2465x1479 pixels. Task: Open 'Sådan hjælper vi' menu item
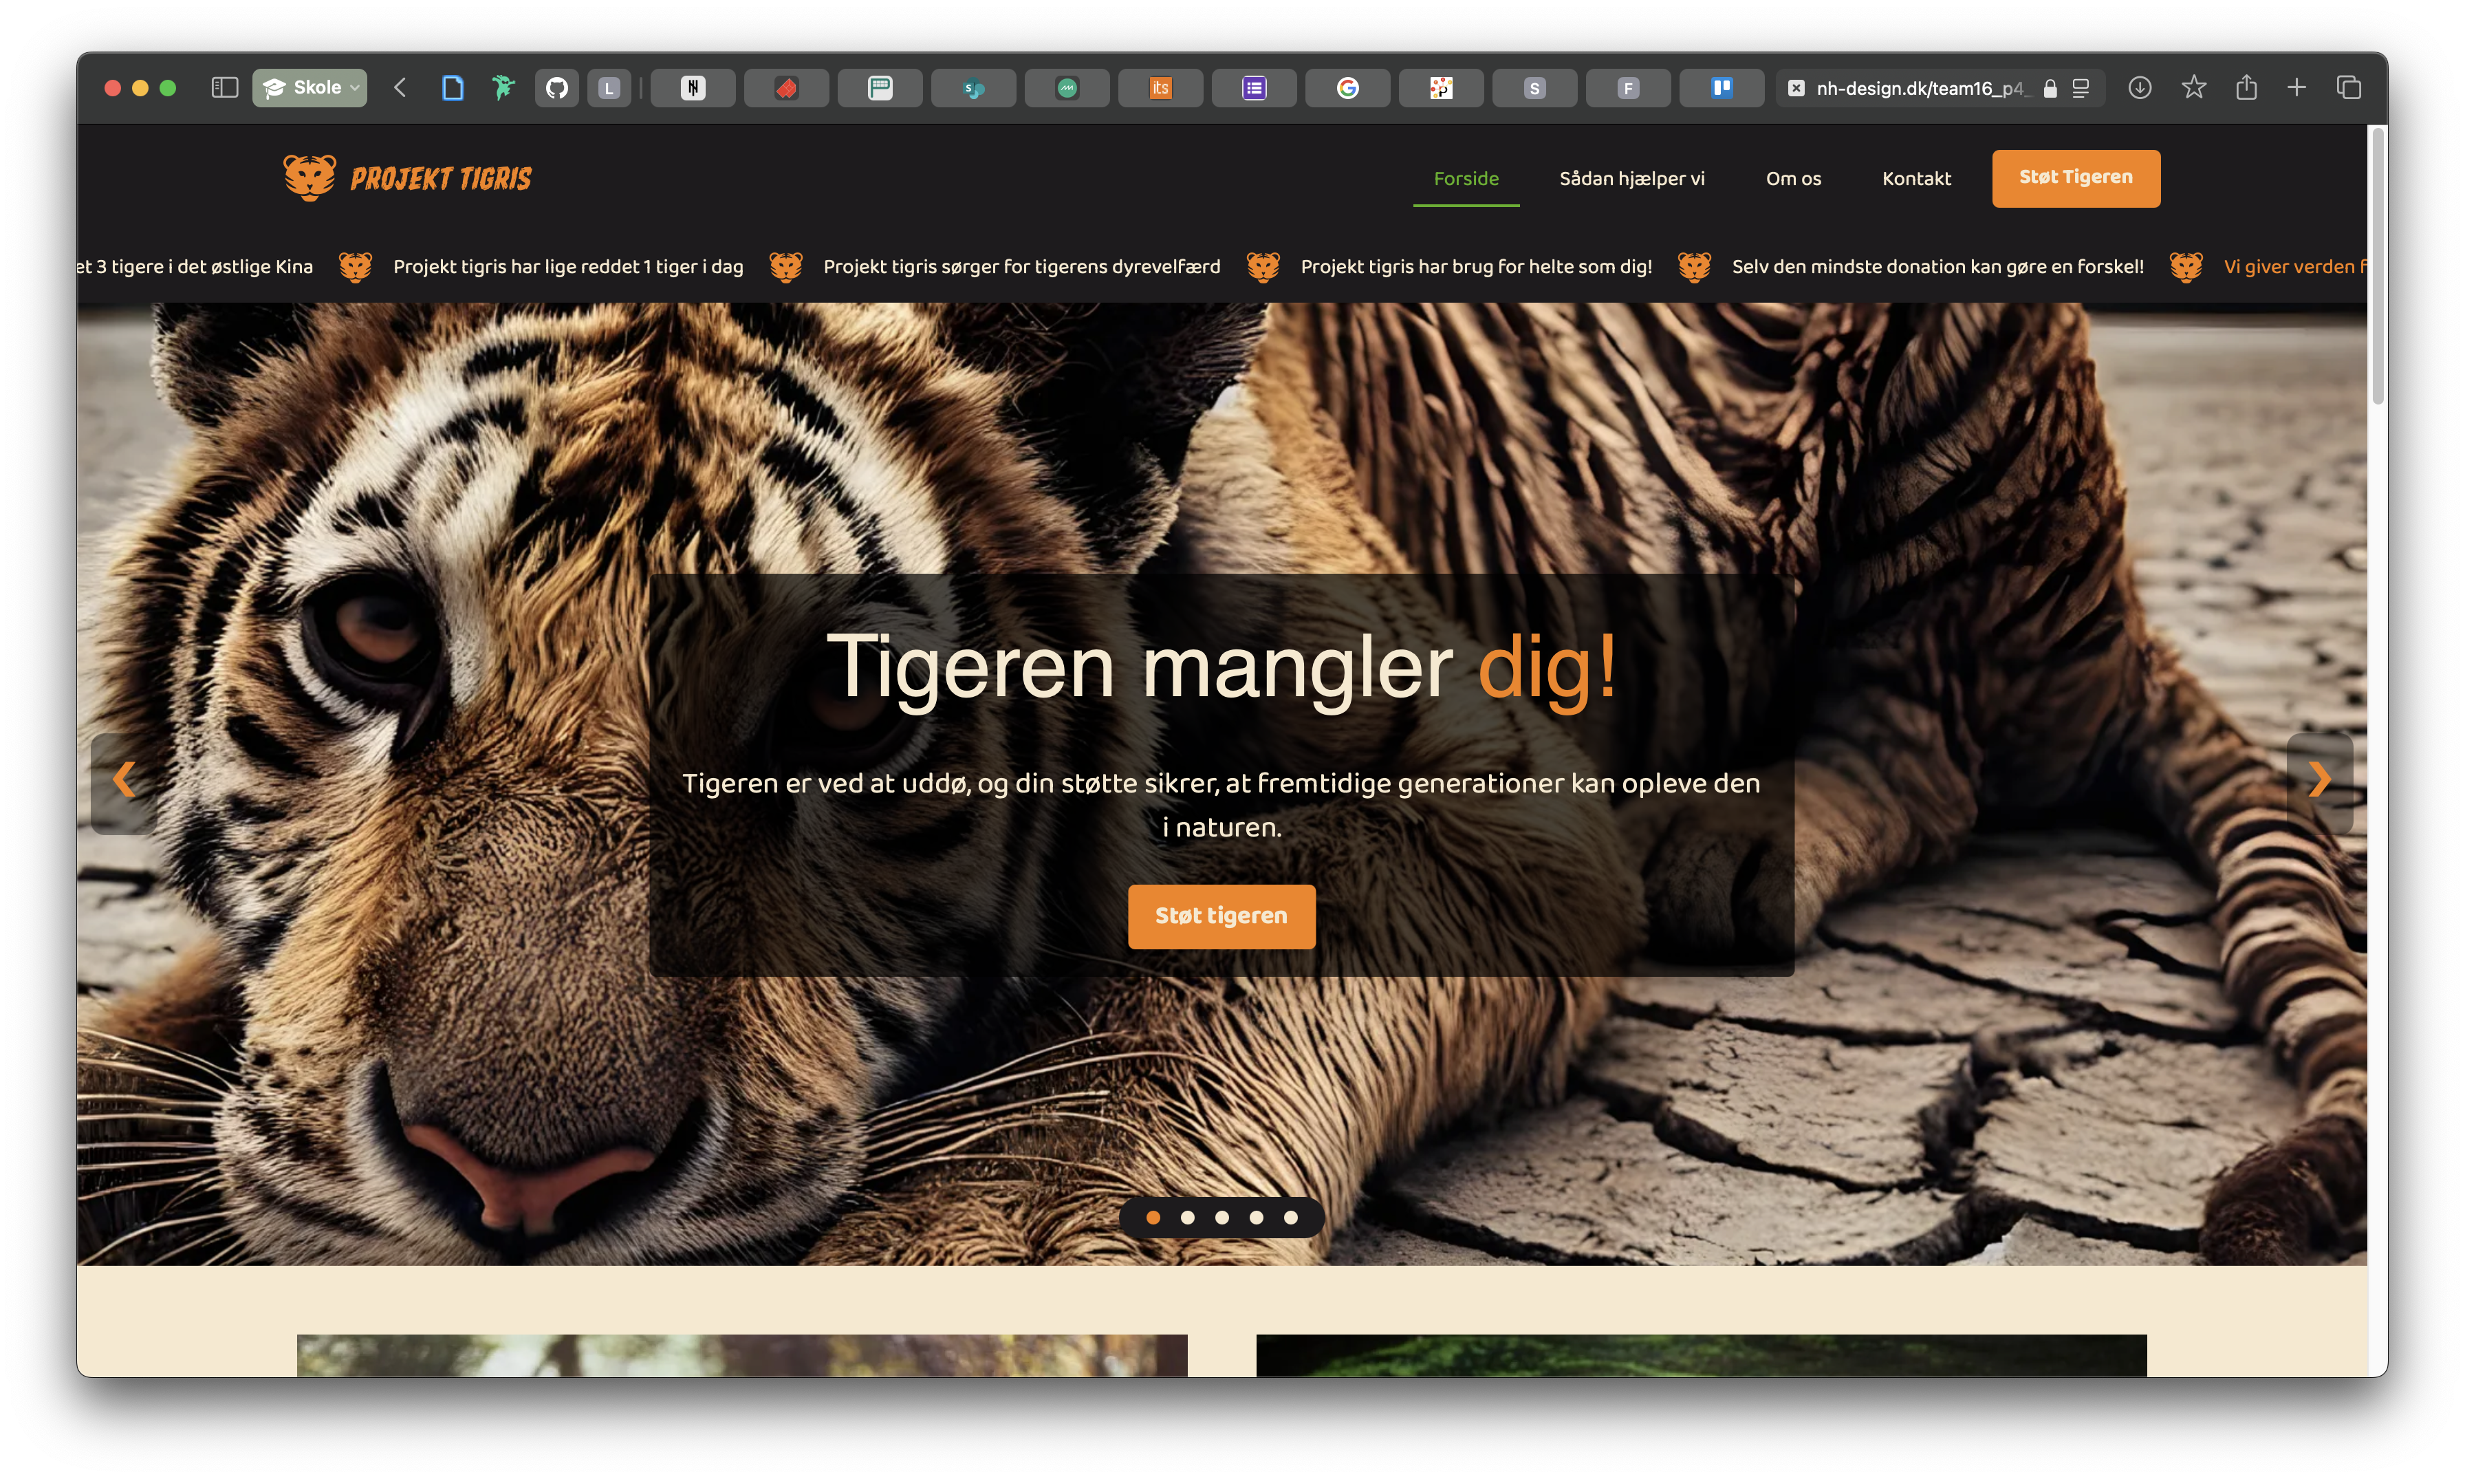click(x=1631, y=178)
